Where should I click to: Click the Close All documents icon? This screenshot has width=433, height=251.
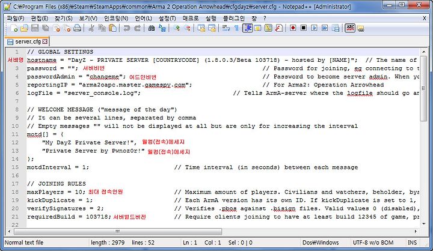point(67,28)
